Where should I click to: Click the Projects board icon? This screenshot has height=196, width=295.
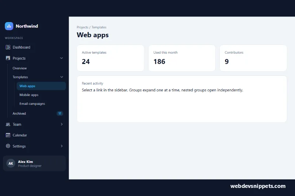8,58
